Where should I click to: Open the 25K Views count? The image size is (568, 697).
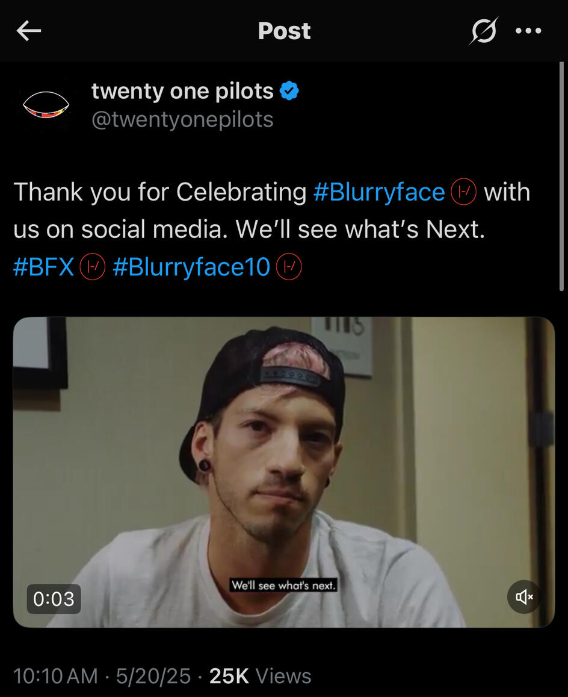click(x=261, y=676)
